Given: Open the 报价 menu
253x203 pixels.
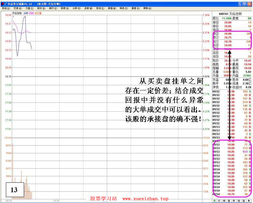Looking at the screenshot, I should [41, 8].
